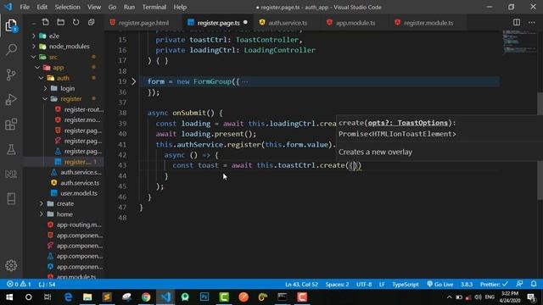Open File Explorer from taskbar
The width and height of the screenshot is (543, 305).
pyautogui.click(x=87, y=297)
